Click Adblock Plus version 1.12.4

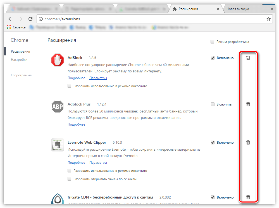coord(102,104)
